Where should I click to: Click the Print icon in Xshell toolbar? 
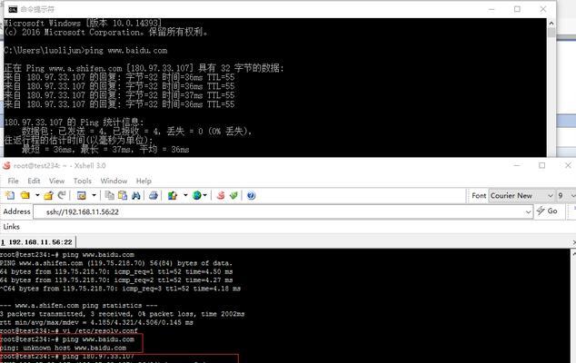click(154, 195)
